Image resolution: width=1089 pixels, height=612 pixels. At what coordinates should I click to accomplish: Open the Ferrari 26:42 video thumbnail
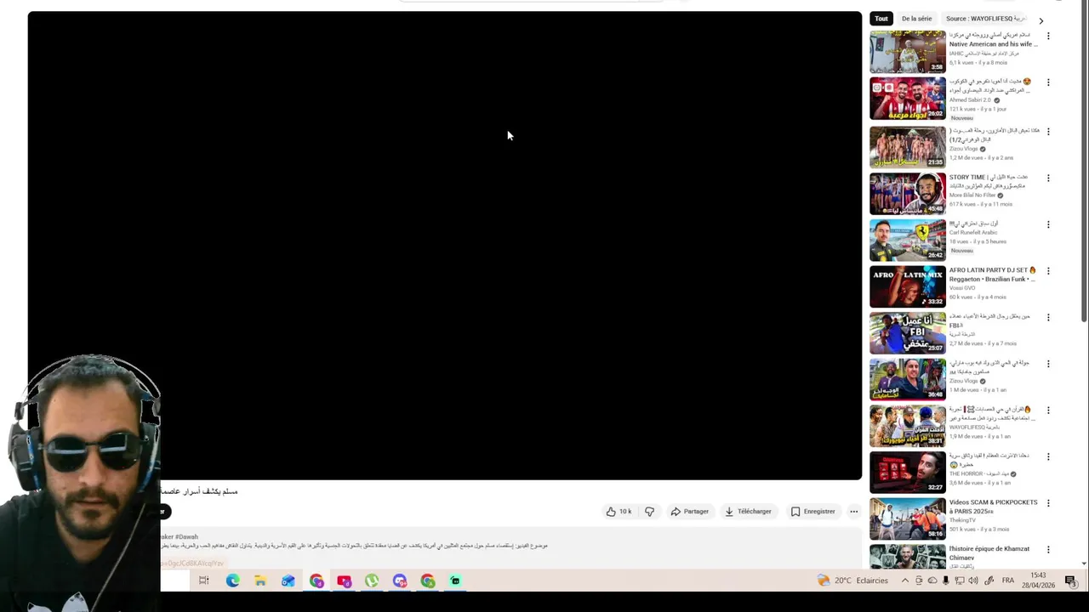point(907,240)
